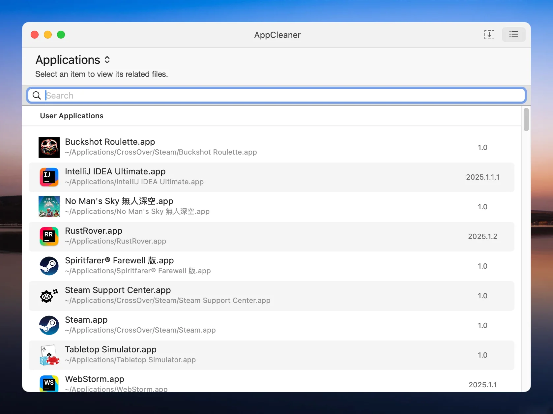Click the green fullscreen window button
Screen dimensions: 553x414
point(61,35)
